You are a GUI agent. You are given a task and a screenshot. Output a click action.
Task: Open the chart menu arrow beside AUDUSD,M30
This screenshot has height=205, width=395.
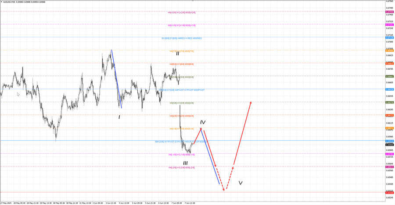click(x=1, y=2)
